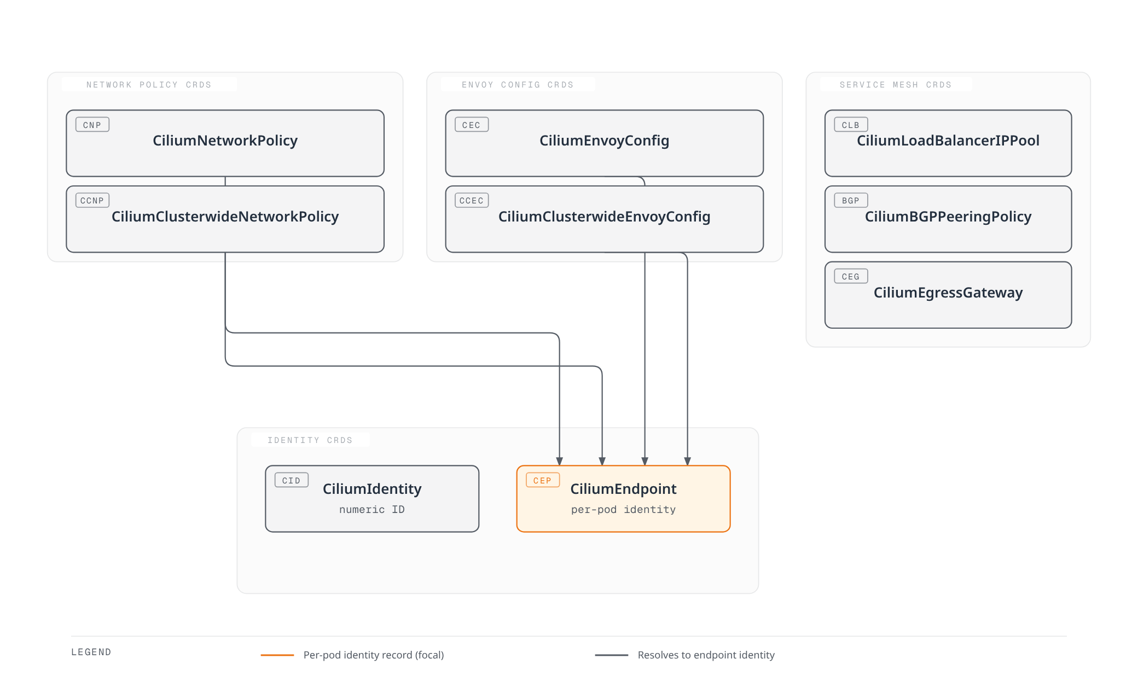
Task: Click the ENVOY CONFIG CRDS group label
Action: pyautogui.click(x=518, y=85)
